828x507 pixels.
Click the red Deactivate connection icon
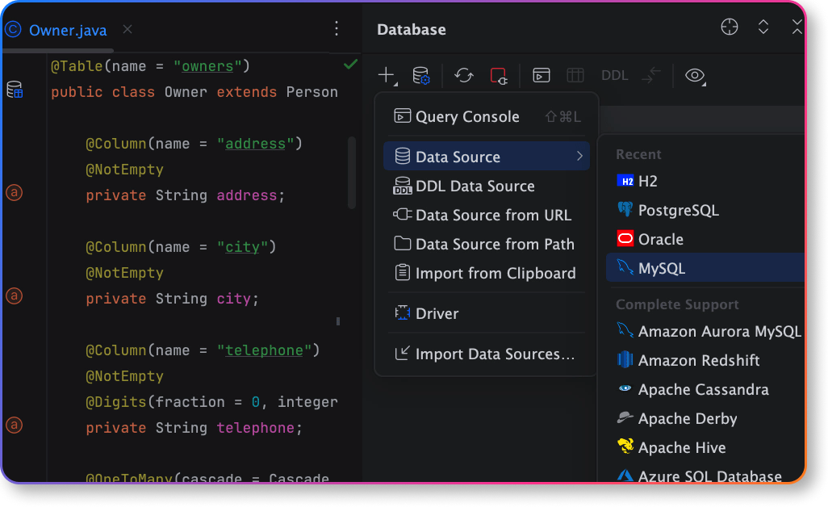[x=499, y=76]
